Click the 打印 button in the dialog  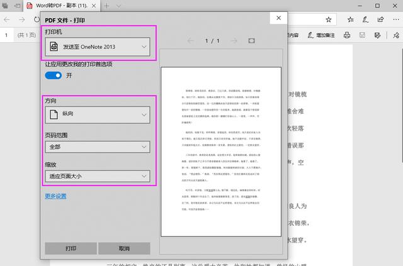coord(71,248)
